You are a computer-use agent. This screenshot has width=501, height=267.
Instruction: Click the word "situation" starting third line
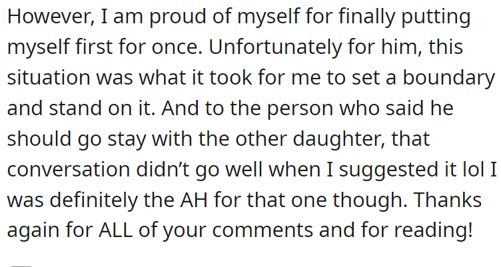coord(49,77)
